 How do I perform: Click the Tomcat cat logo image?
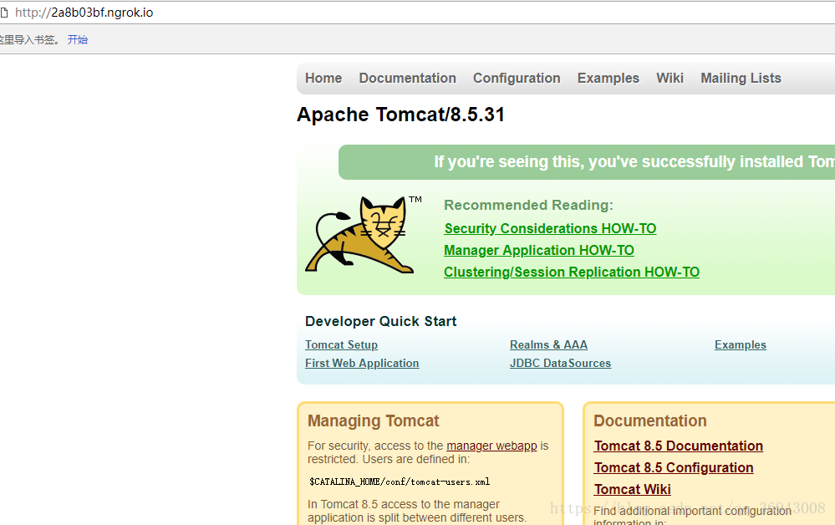pyautogui.click(x=364, y=234)
